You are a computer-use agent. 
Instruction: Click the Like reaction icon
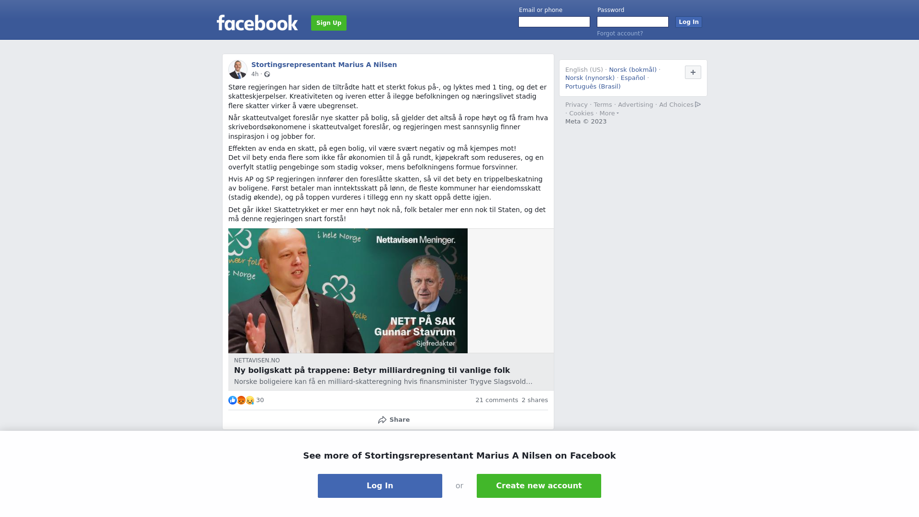[233, 400]
